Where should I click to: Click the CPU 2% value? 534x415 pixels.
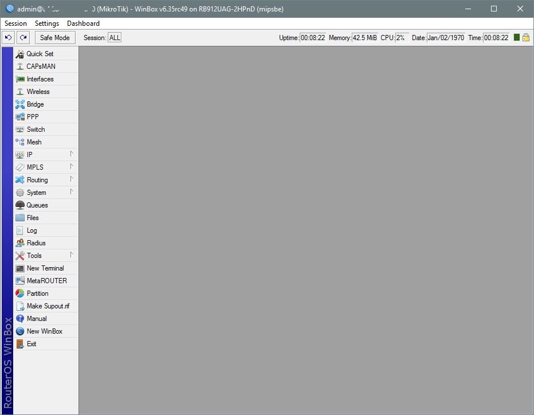tap(402, 37)
